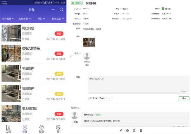Click the red 质量 tag on 模板支撑体系
Screen dimensions: 191x134
pos(59,53)
